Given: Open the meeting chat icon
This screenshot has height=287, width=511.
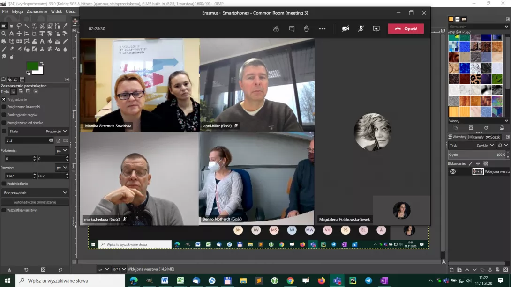Looking at the screenshot, I should click(292, 29).
